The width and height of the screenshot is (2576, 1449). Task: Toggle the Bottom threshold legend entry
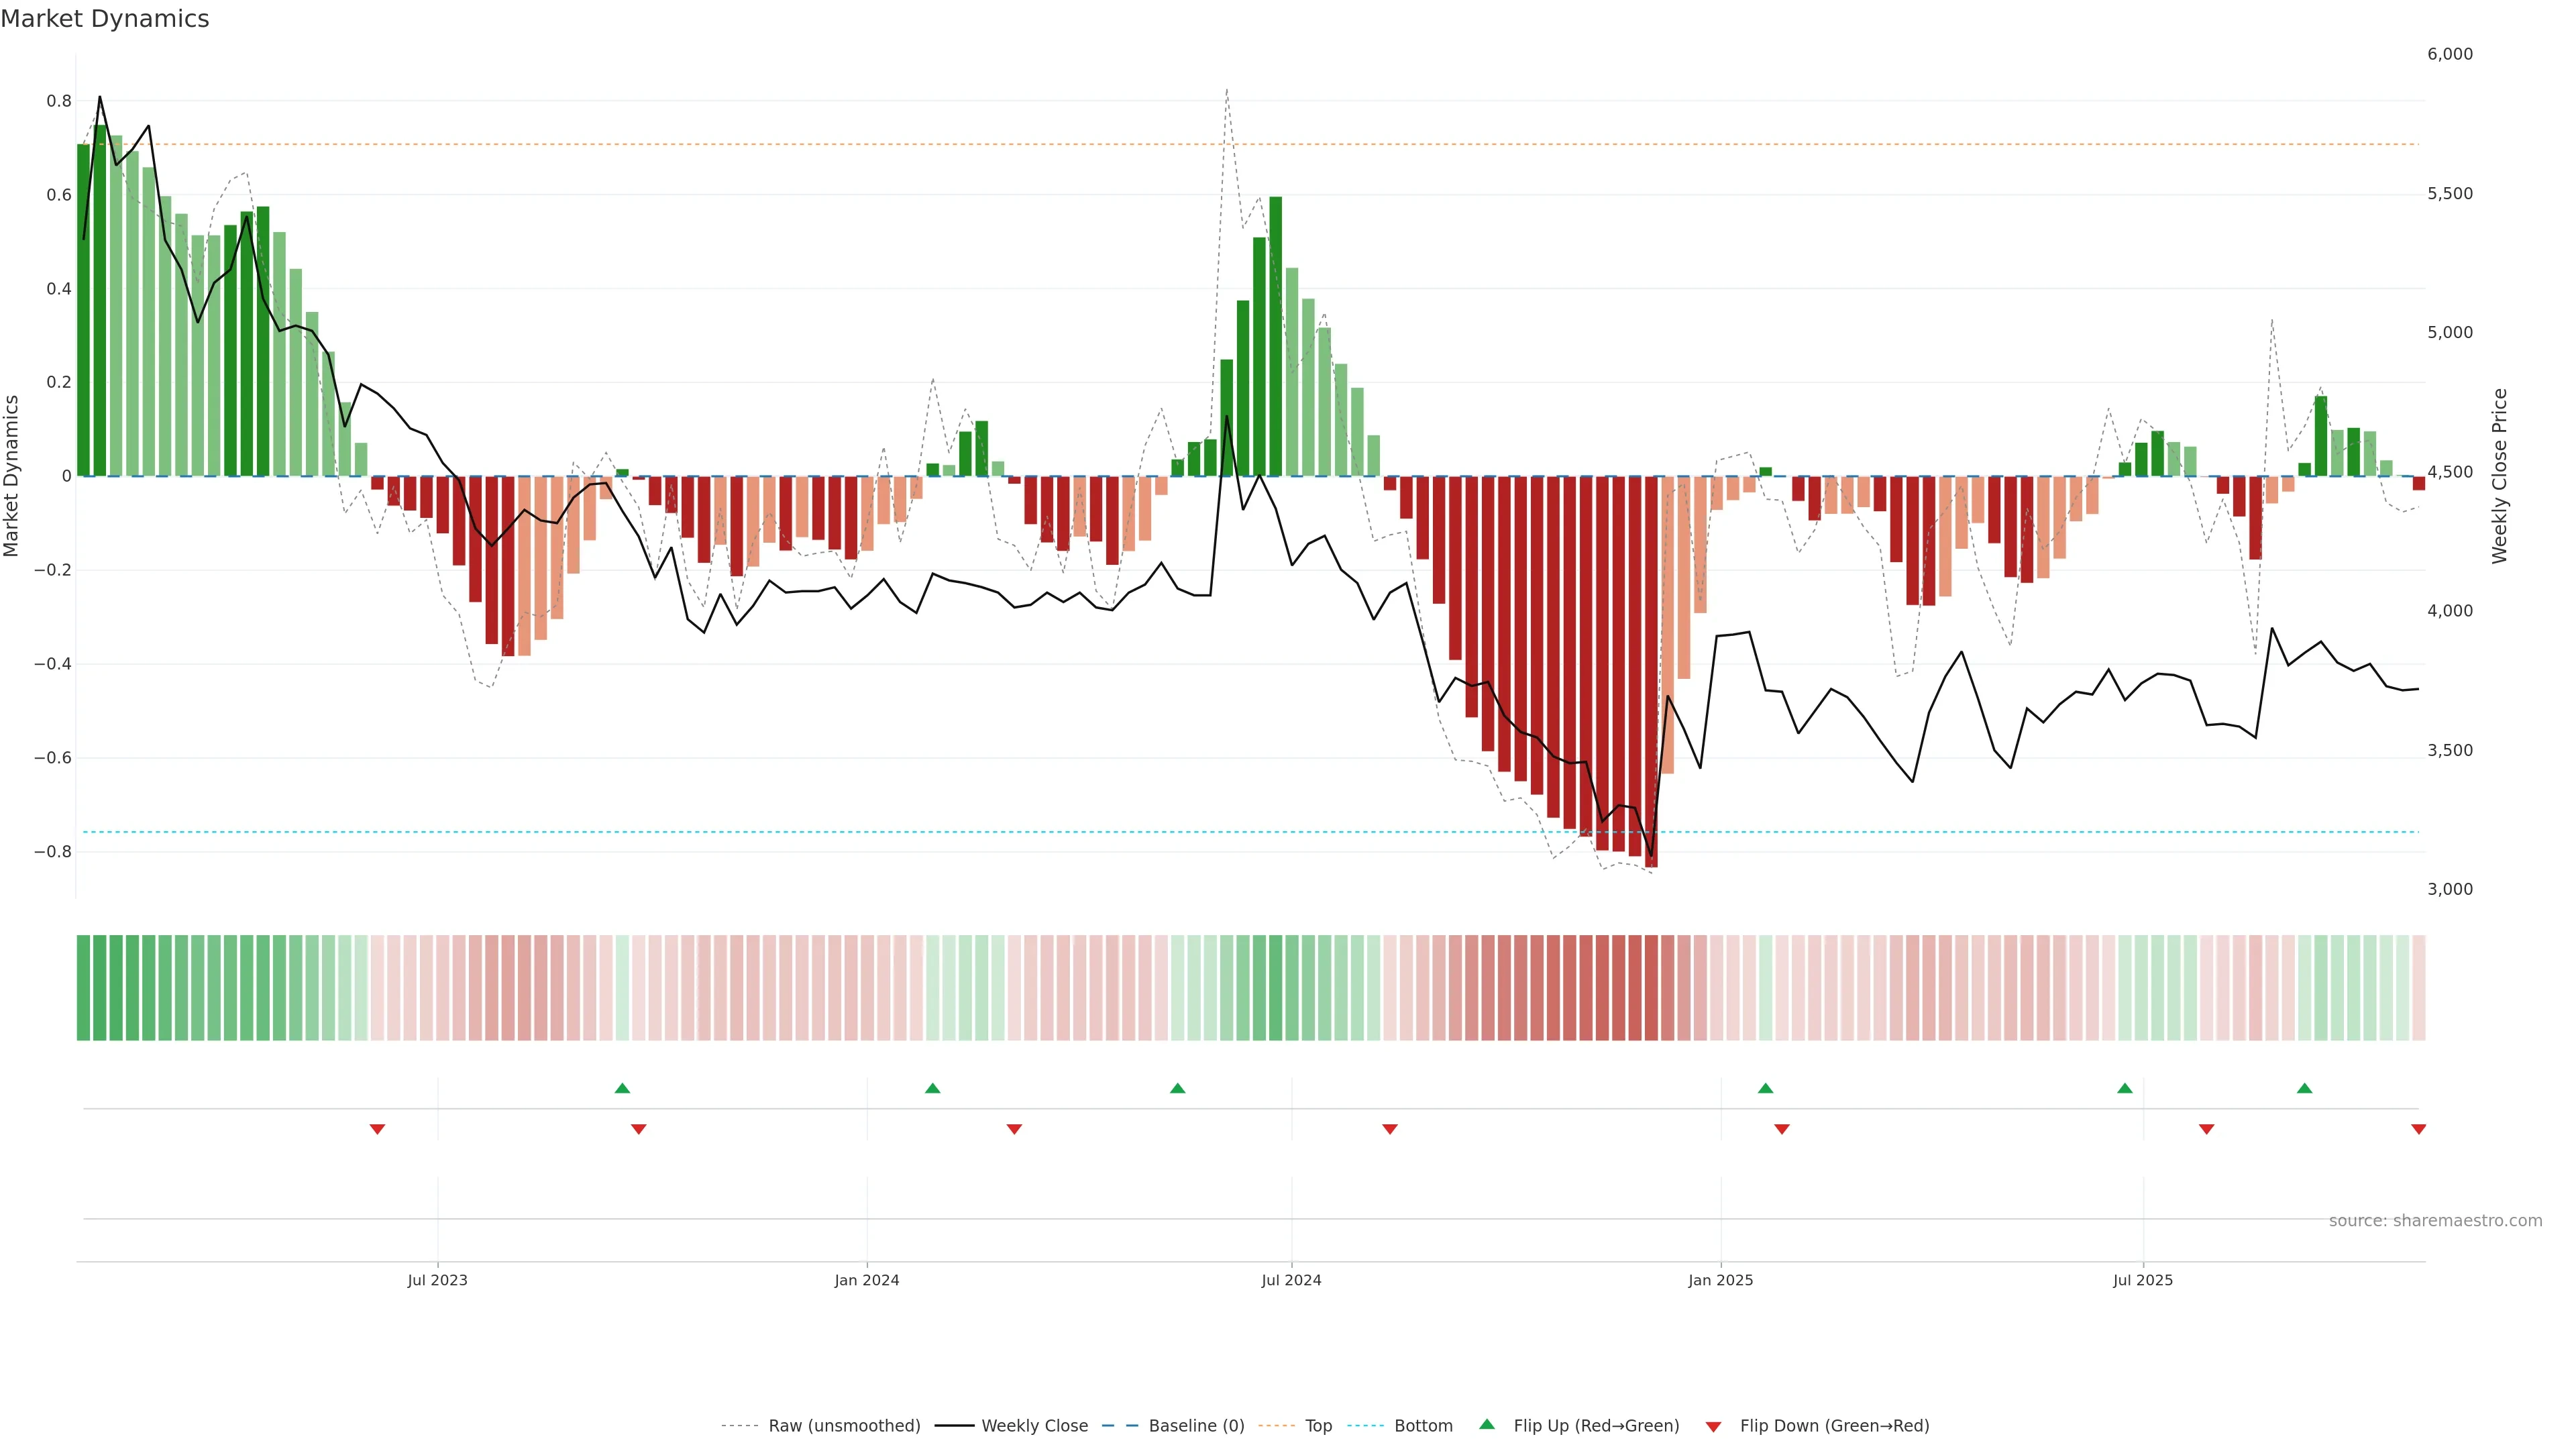pos(1423,1426)
